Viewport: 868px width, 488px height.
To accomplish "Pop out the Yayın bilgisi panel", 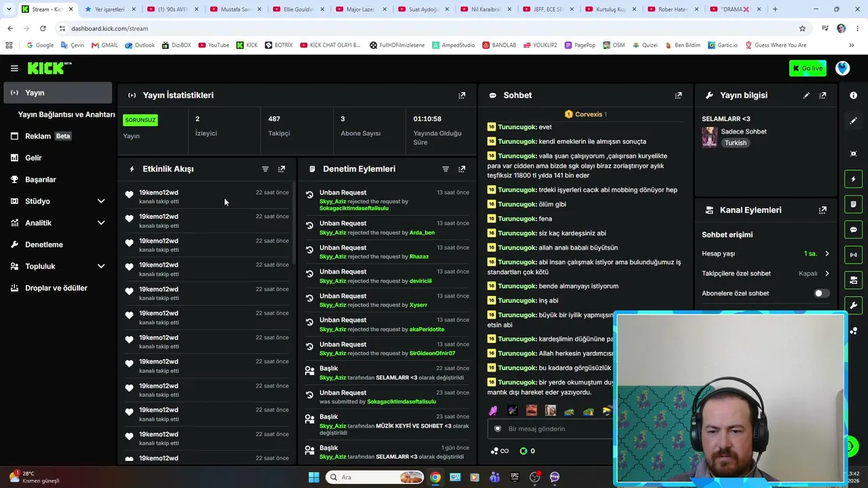I will click(823, 96).
